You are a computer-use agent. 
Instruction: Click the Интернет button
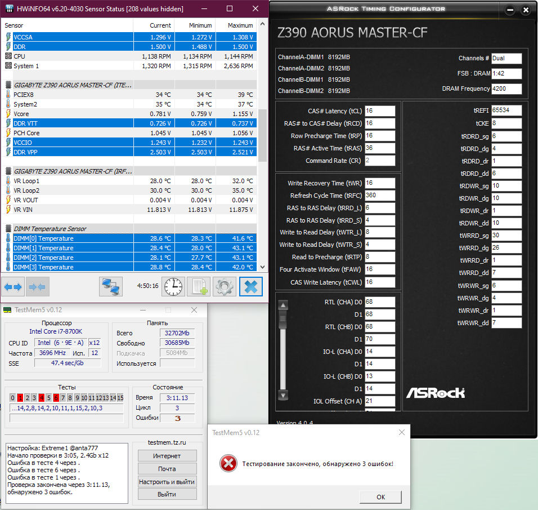(167, 456)
